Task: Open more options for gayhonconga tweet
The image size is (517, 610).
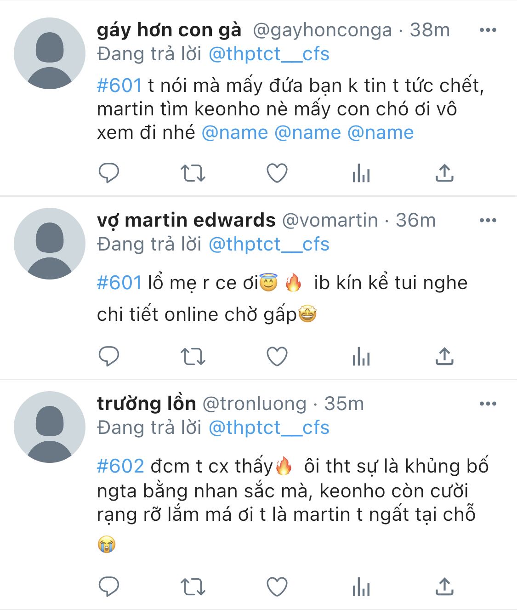Action: click(x=488, y=30)
